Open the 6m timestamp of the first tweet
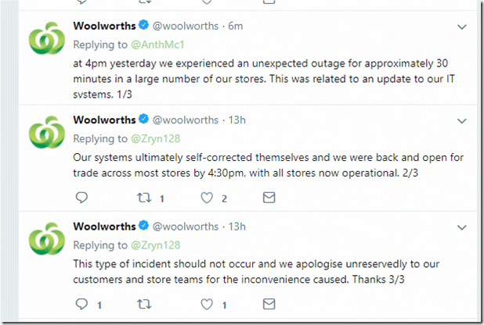The width and height of the screenshot is (484, 325). coord(235,26)
